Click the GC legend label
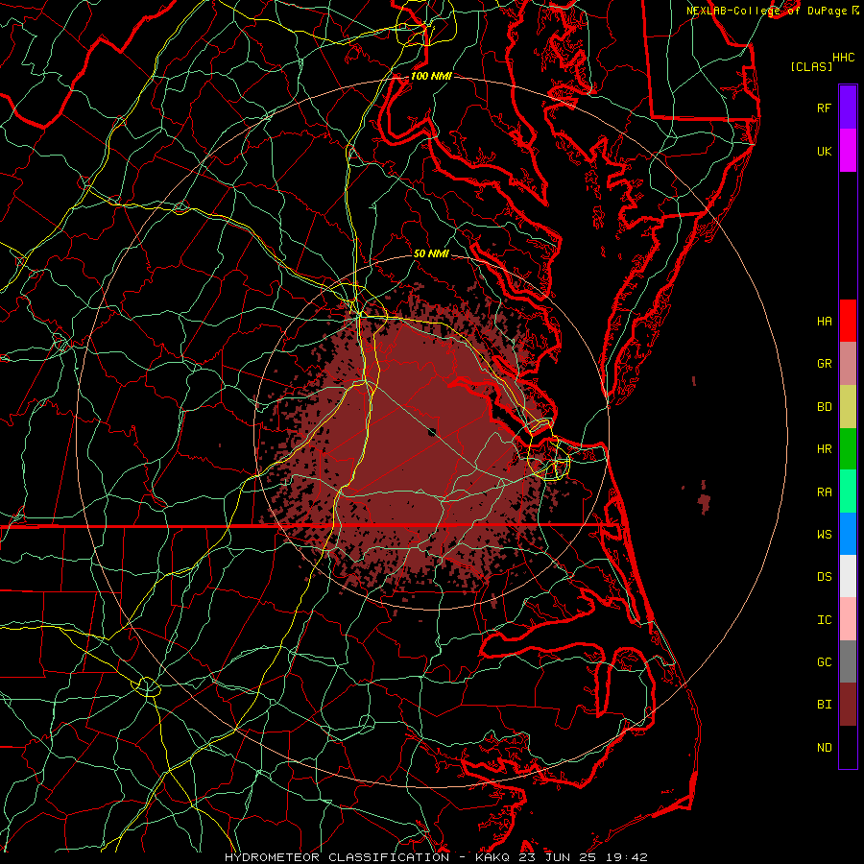This screenshot has width=864, height=864. 824,662
